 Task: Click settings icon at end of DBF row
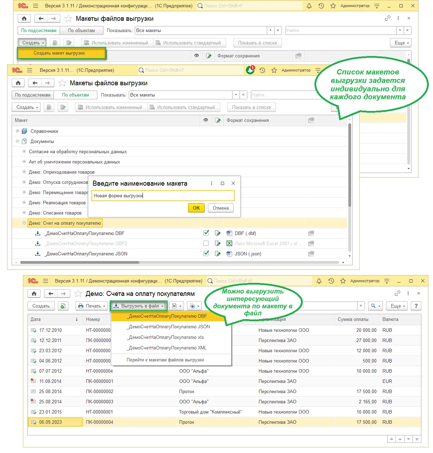311,233
